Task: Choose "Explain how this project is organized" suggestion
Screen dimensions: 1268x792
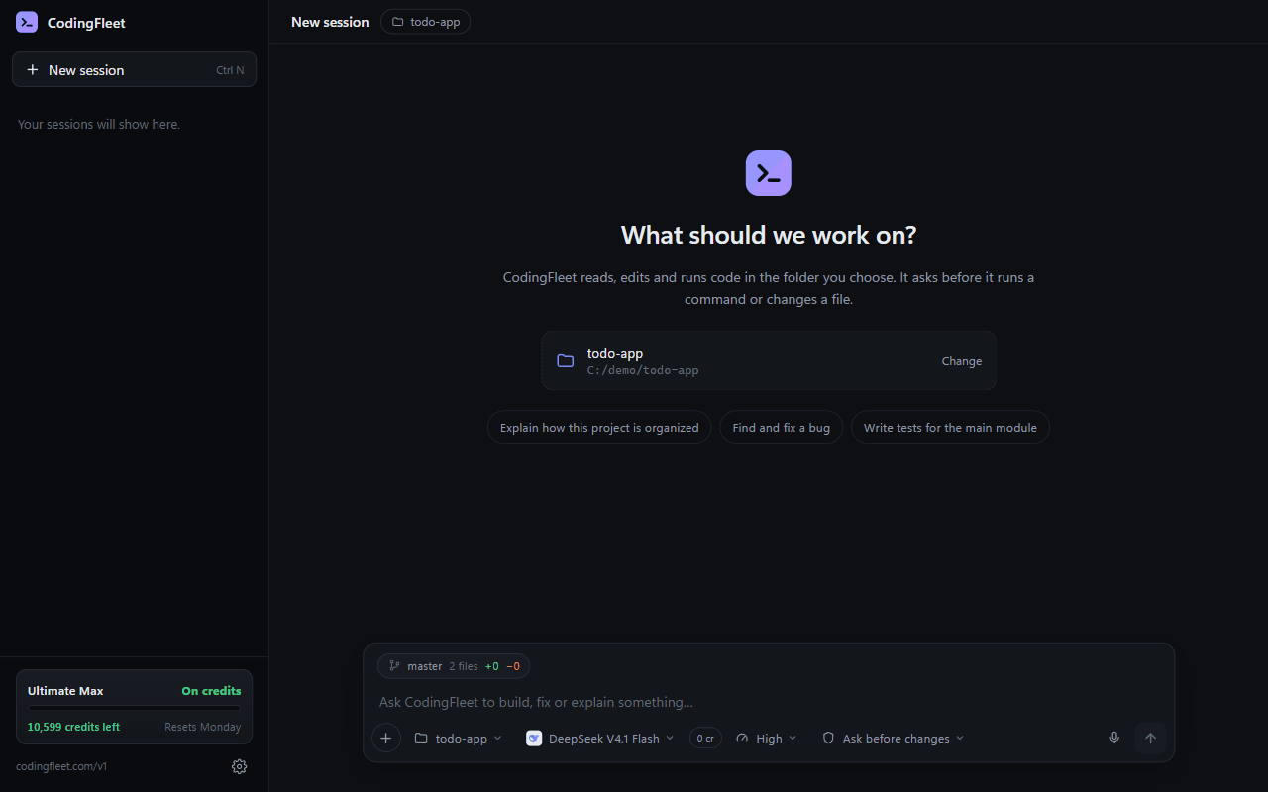Action: (599, 428)
